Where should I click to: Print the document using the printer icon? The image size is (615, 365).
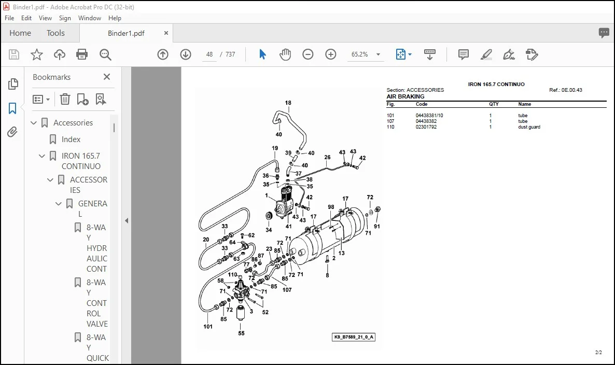click(x=82, y=54)
